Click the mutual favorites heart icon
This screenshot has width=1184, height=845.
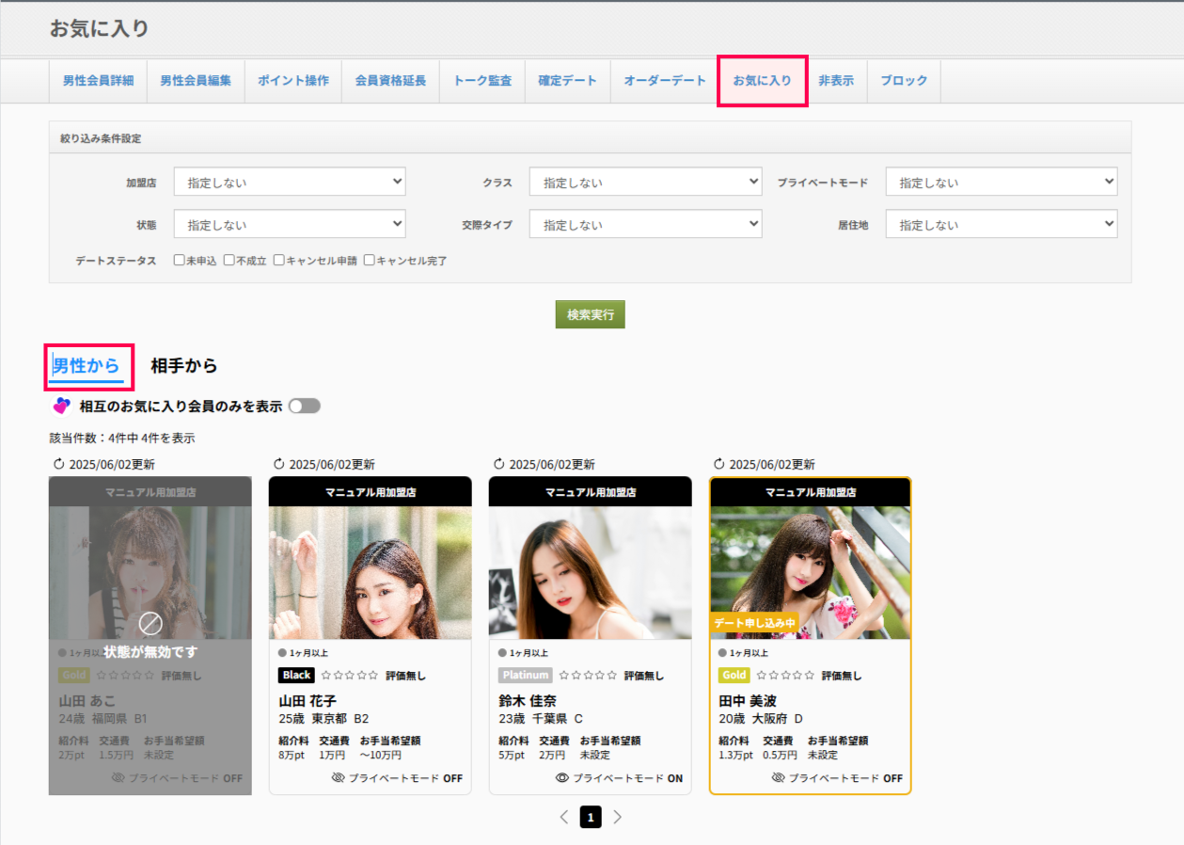tap(61, 407)
